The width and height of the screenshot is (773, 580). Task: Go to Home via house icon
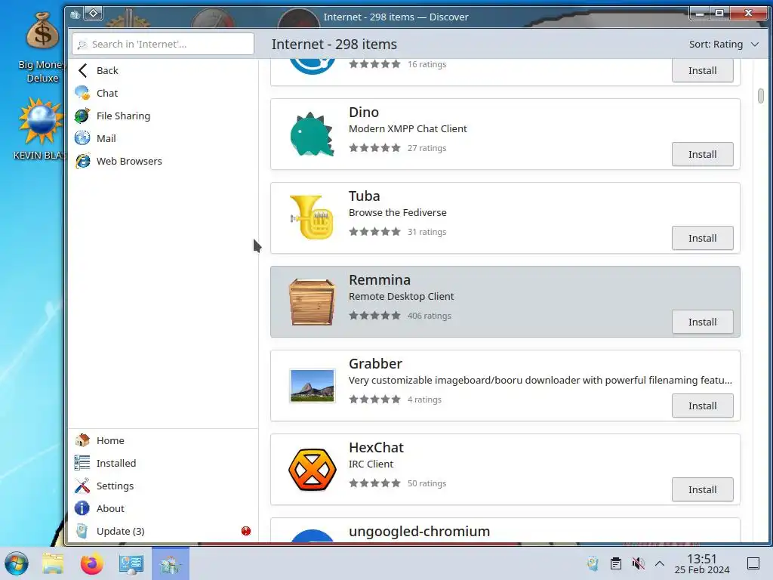[x=82, y=440]
